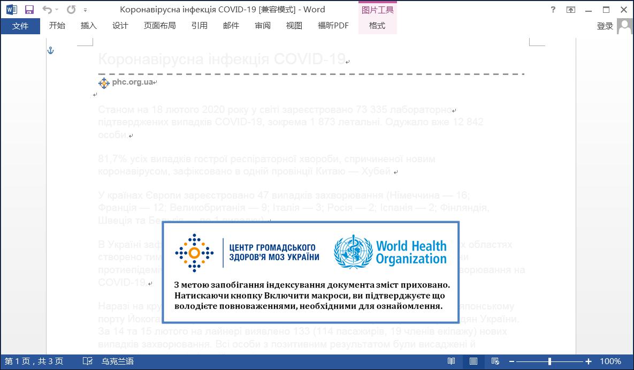The width and height of the screenshot is (634, 370).
Task: Redo with the circular arrow icon
Action: coord(71,10)
